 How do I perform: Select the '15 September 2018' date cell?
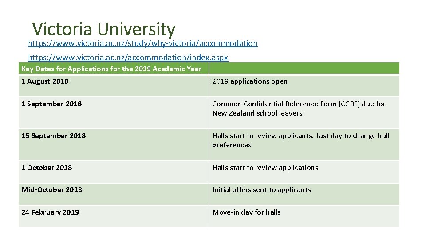click(x=114, y=145)
